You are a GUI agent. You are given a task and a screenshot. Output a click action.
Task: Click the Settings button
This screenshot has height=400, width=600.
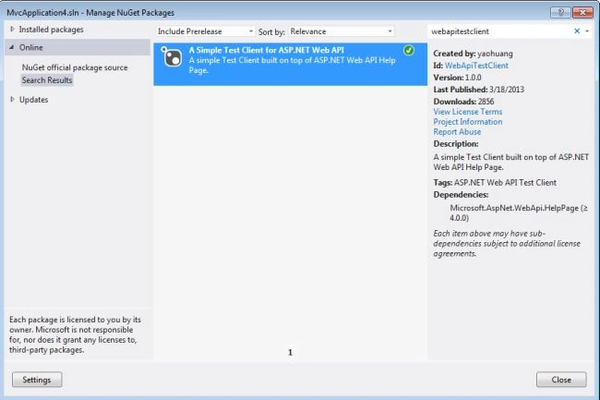click(x=37, y=380)
